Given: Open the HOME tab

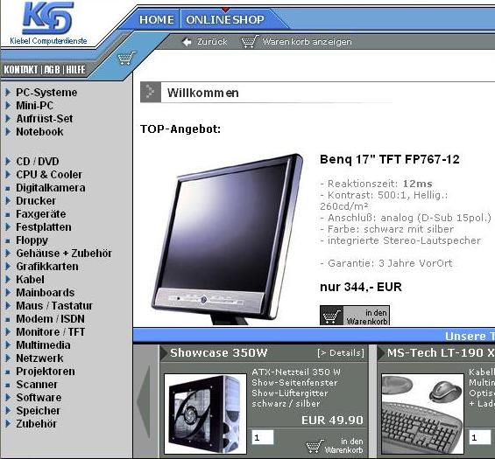Looking at the screenshot, I should point(157,19).
